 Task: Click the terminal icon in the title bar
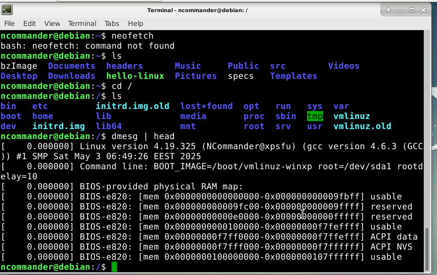8,10
